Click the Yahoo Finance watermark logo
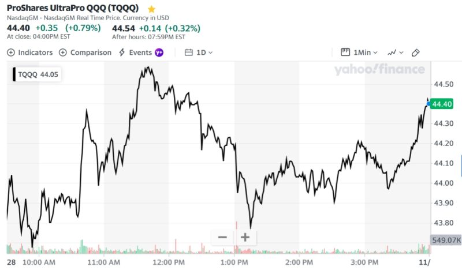The image size is (462, 270). coord(379,70)
